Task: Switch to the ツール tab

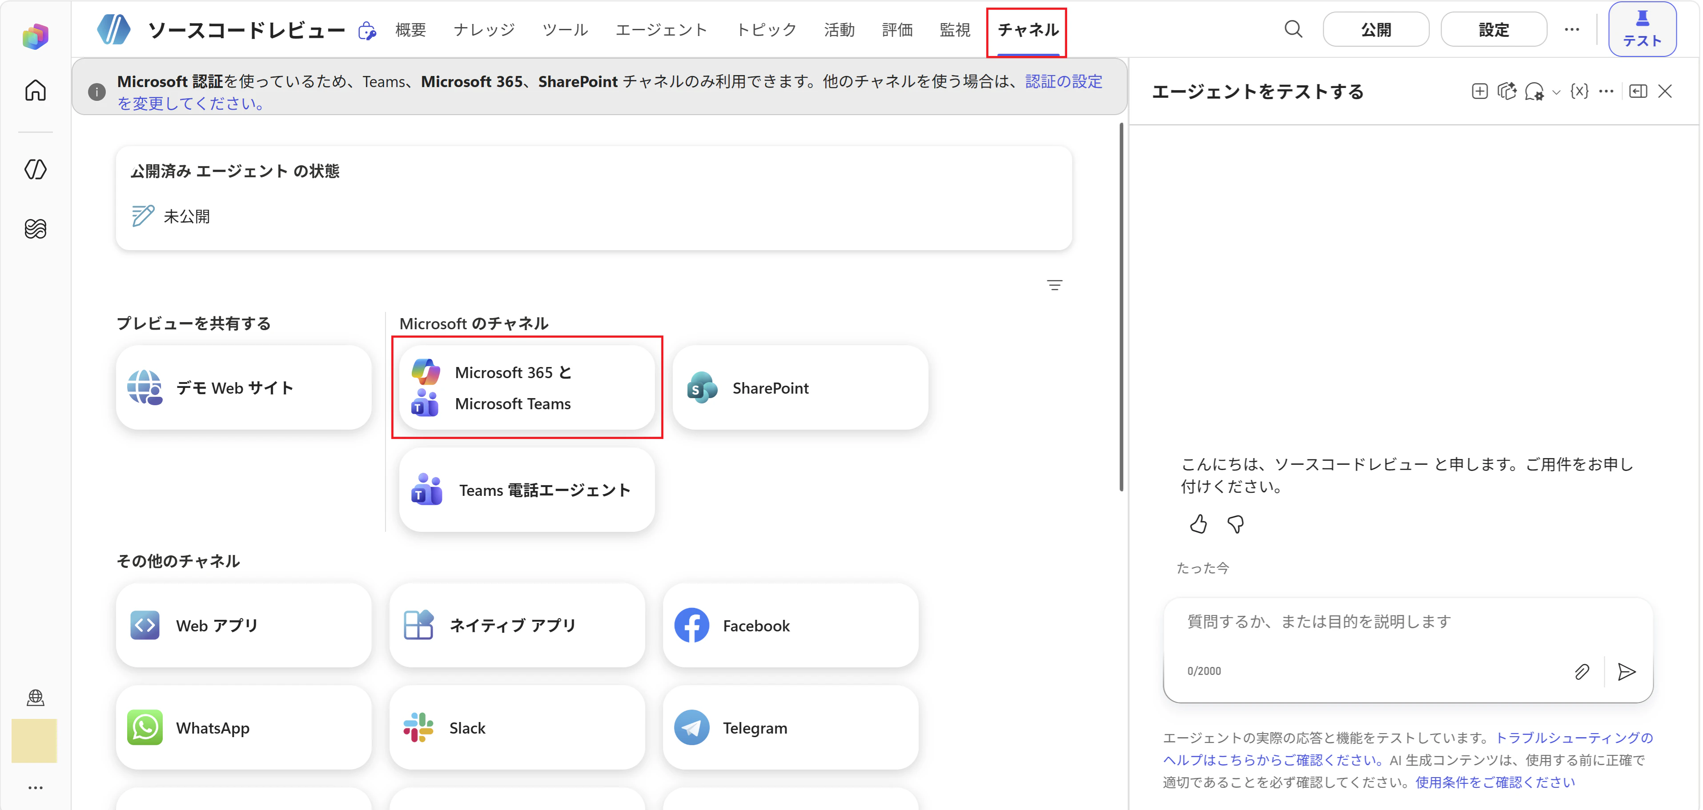Action: click(565, 30)
